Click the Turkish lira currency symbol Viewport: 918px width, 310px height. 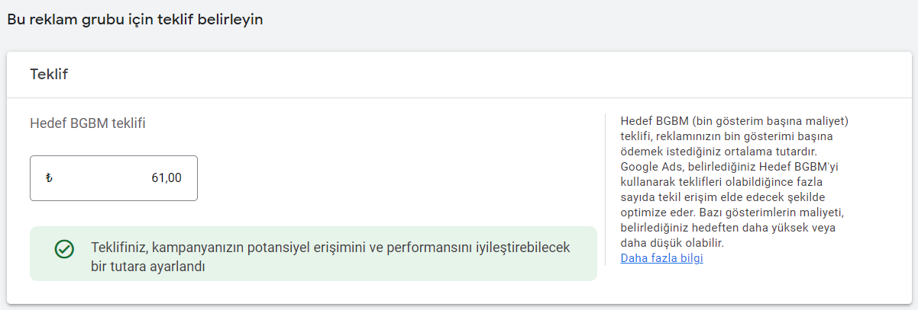pyautogui.click(x=50, y=178)
